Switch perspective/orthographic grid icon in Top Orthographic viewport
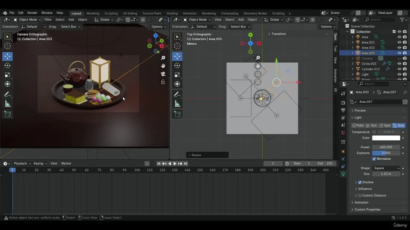Screen dimensions: 410x230 [x=258, y=82]
